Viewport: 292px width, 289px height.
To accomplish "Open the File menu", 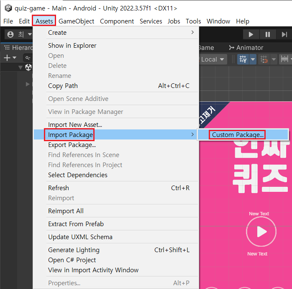I will (x=8, y=21).
